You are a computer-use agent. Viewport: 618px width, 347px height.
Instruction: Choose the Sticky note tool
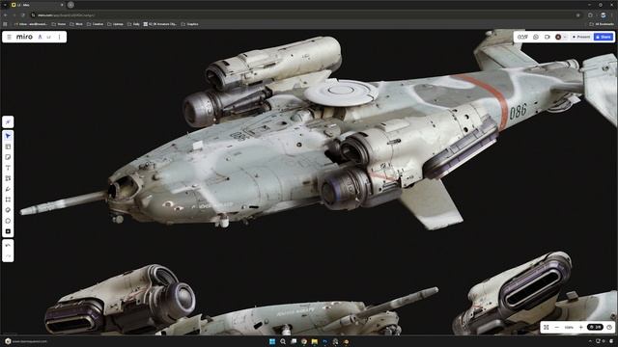point(8,157)
